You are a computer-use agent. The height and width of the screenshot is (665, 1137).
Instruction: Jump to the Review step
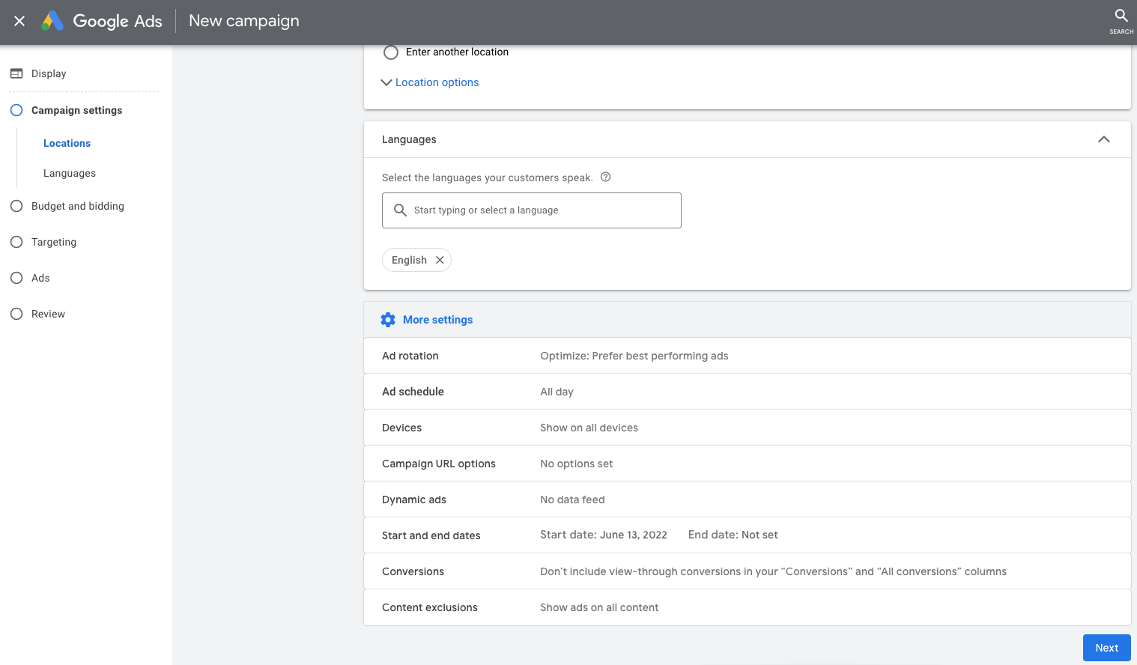tap(48, 314)
